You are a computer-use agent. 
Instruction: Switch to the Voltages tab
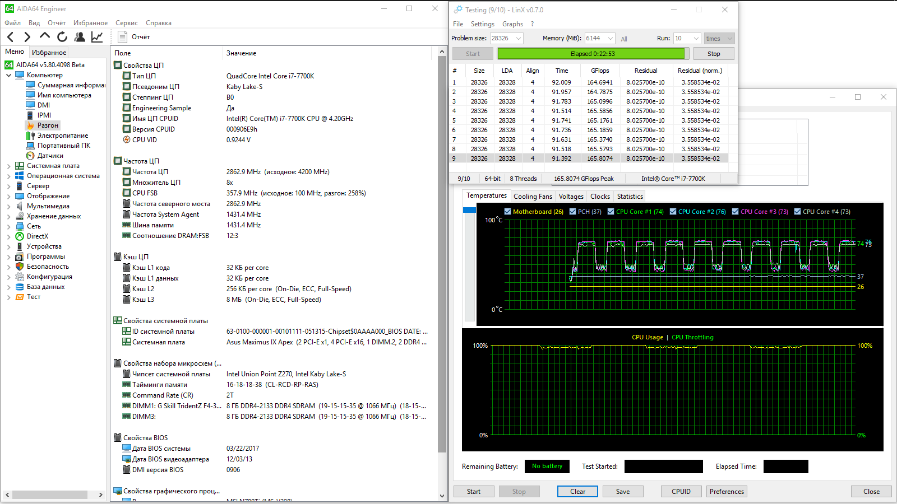[571, 197]
